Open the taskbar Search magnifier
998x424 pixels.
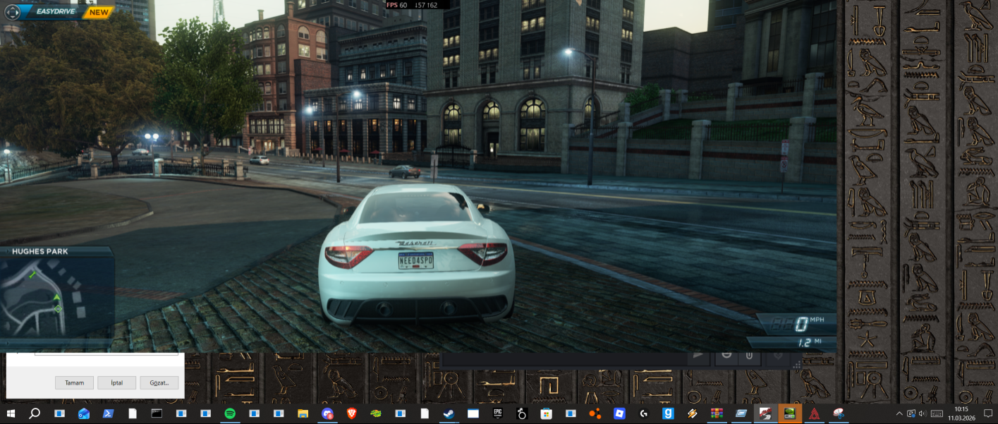pos(34,413)
